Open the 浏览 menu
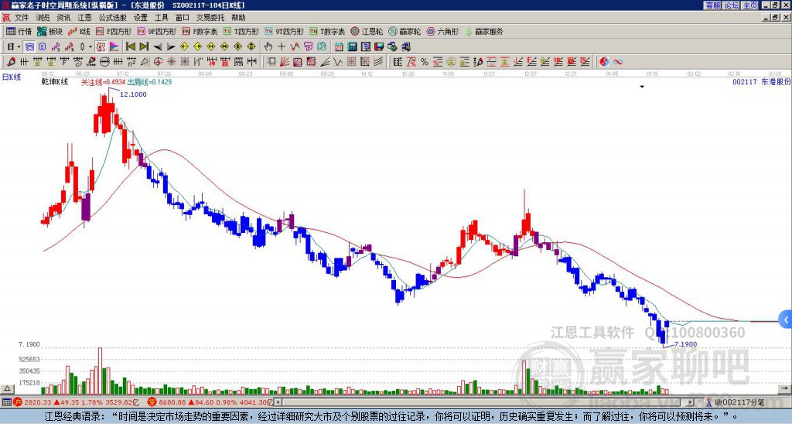This screenshot has width=792, height=424. pyautogui.click(x=43, y=18)
